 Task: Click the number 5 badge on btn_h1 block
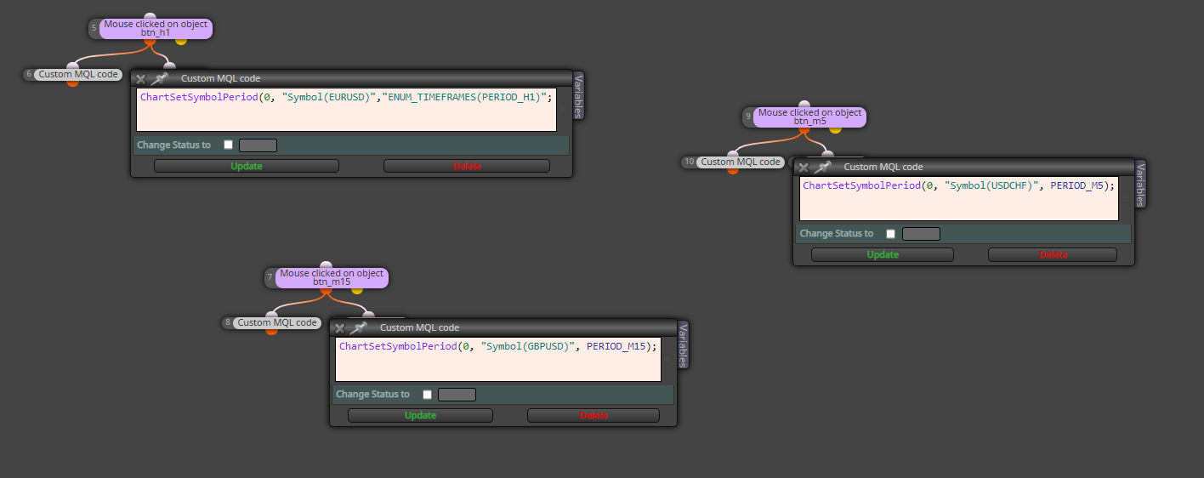[x=94, y=28]
